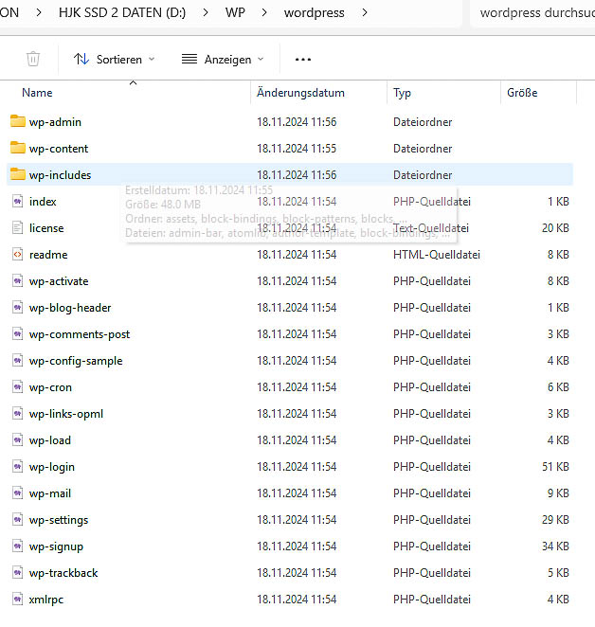Click the Dateiordner type in wp-admin row
The height and width of the screenshot is (627, 595).
423,122
